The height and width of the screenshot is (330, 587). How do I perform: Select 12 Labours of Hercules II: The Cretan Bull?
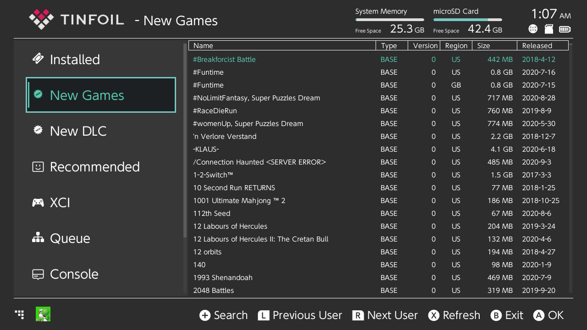click(x=379, y=239)
